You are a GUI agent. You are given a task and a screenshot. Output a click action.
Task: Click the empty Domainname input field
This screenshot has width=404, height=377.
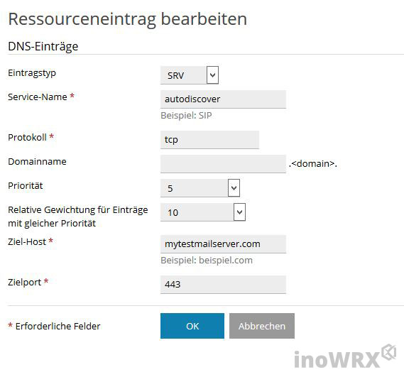click(223, 163)
